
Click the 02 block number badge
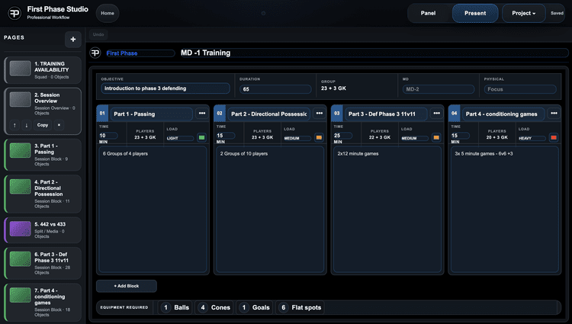[x=220, y=114]
